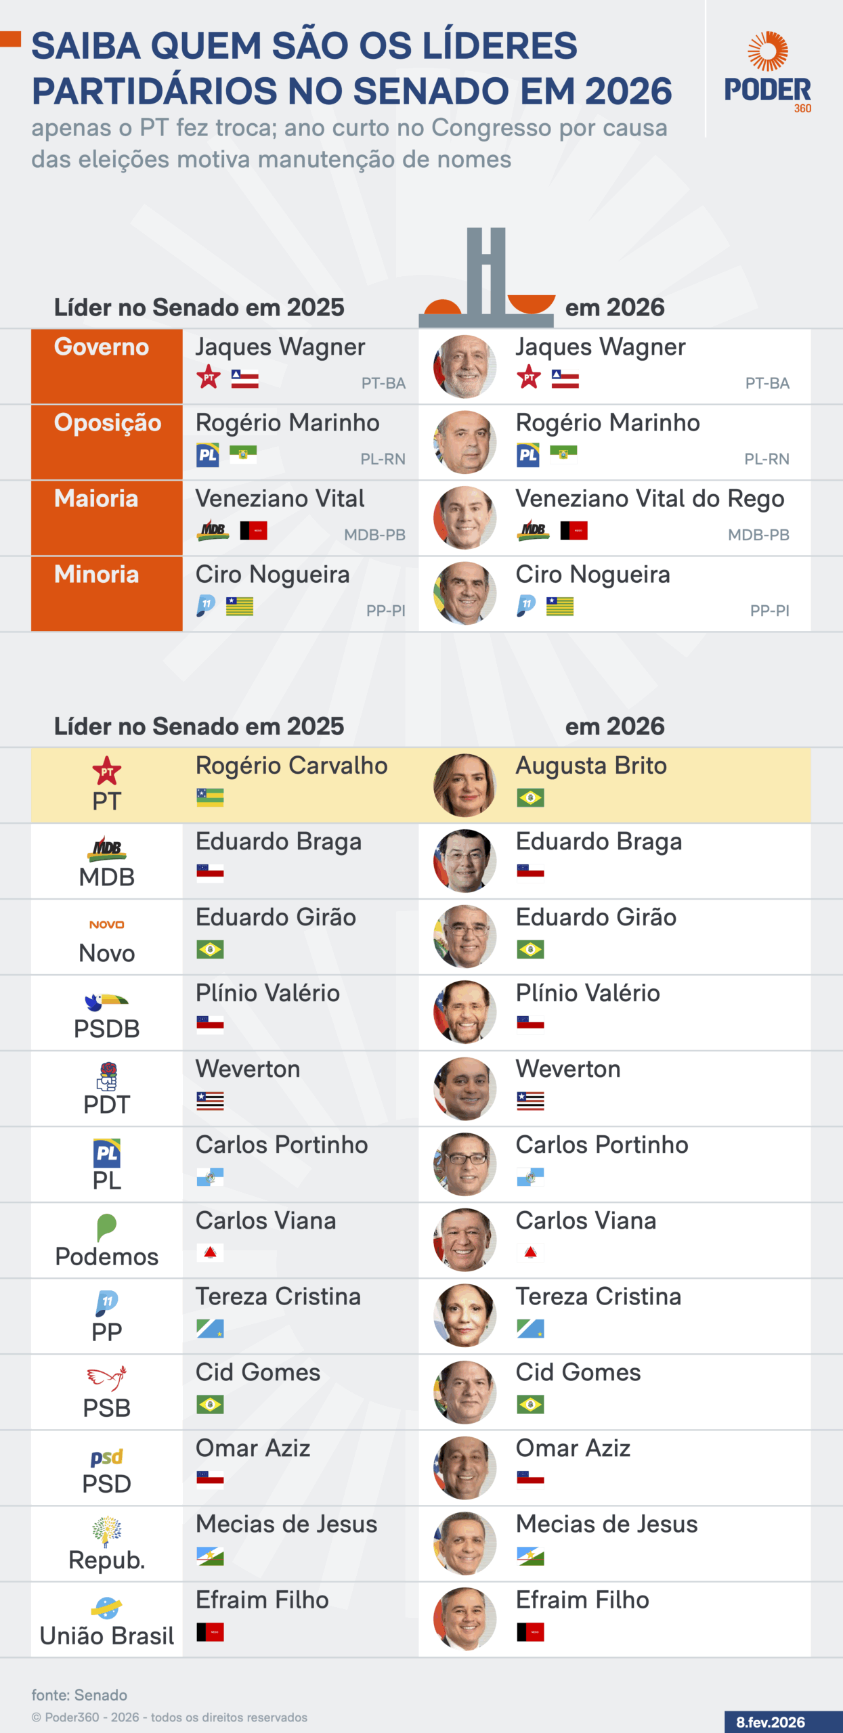Select Jaques Wagner's portrait photo
This screenshot has width=843, height=1733.
click(465, 367)
